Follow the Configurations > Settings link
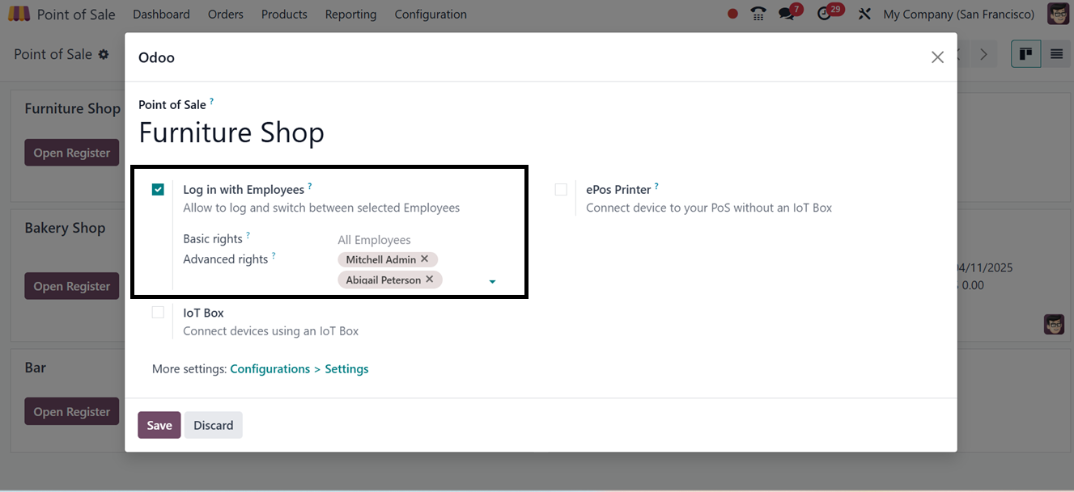Viewport: 1074px width, 492px height. [299, 369]
